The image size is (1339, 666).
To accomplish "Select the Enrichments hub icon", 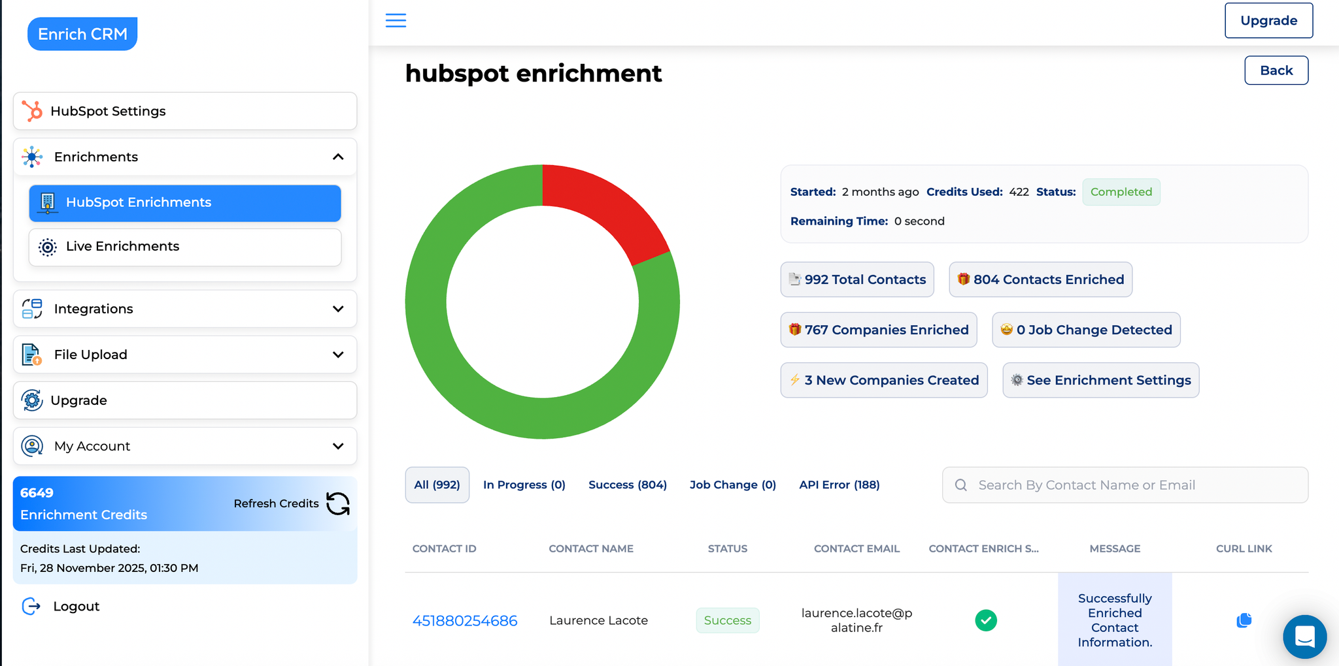I will tap(31, 157).
